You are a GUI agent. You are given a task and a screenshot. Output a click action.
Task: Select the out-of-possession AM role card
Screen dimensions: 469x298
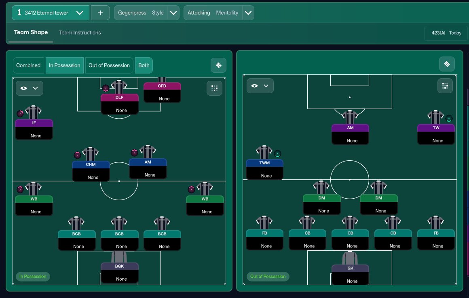tap(350, 134)
